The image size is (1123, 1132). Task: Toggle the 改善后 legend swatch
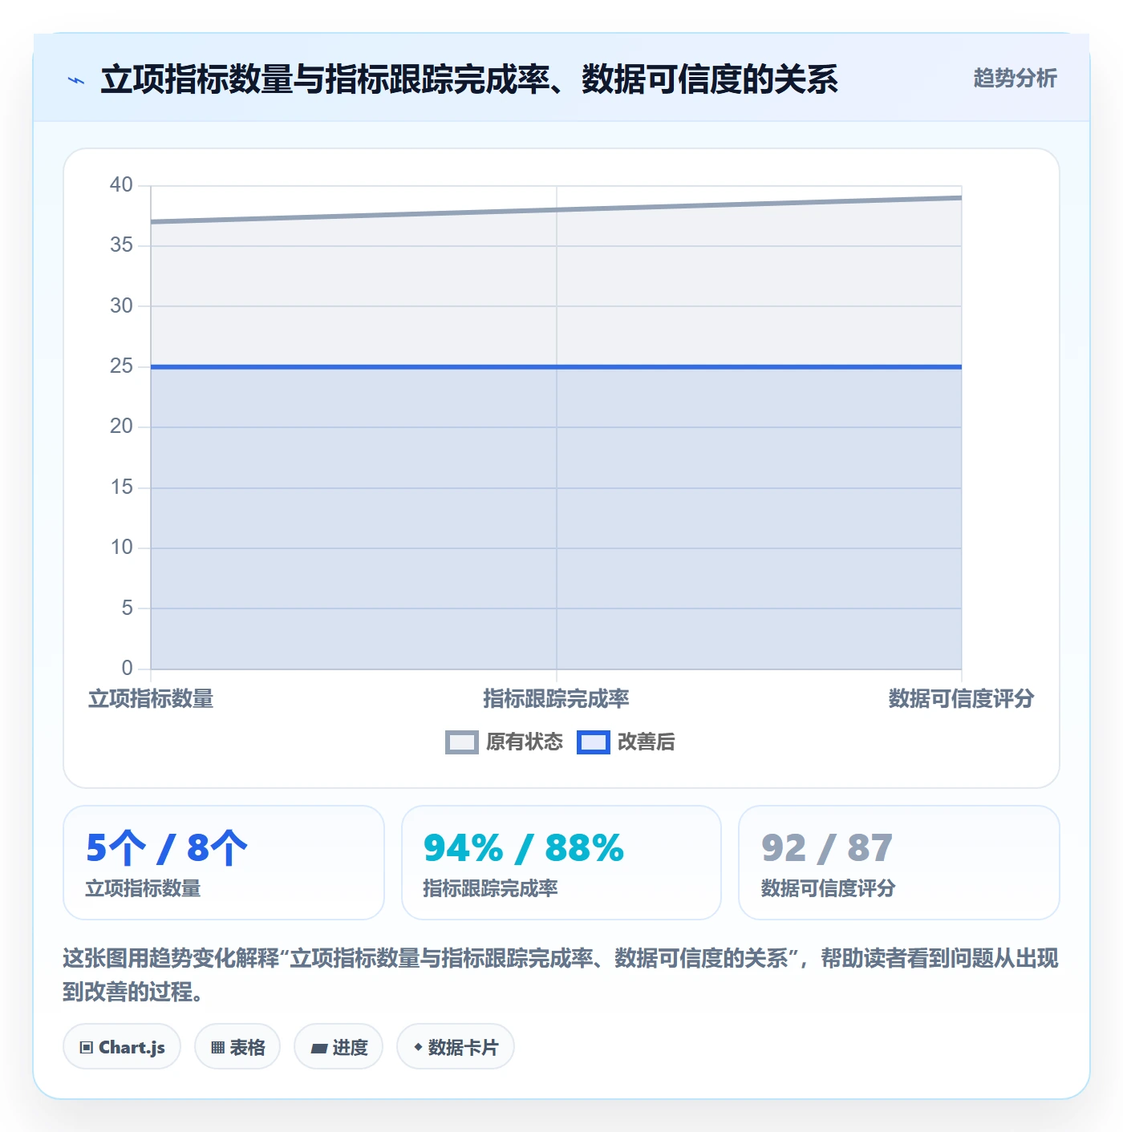click(x=594, y=742)
